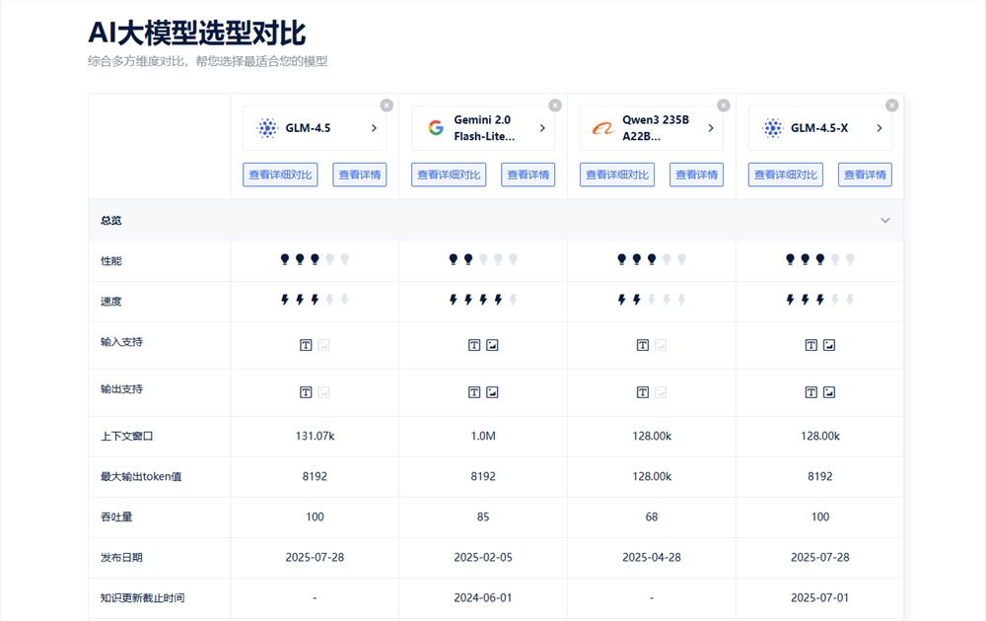Click the Alibaba logo for Qwen3 235B
Image resolution: width=986 pixels, height=621 pixels.
[603, 128]
